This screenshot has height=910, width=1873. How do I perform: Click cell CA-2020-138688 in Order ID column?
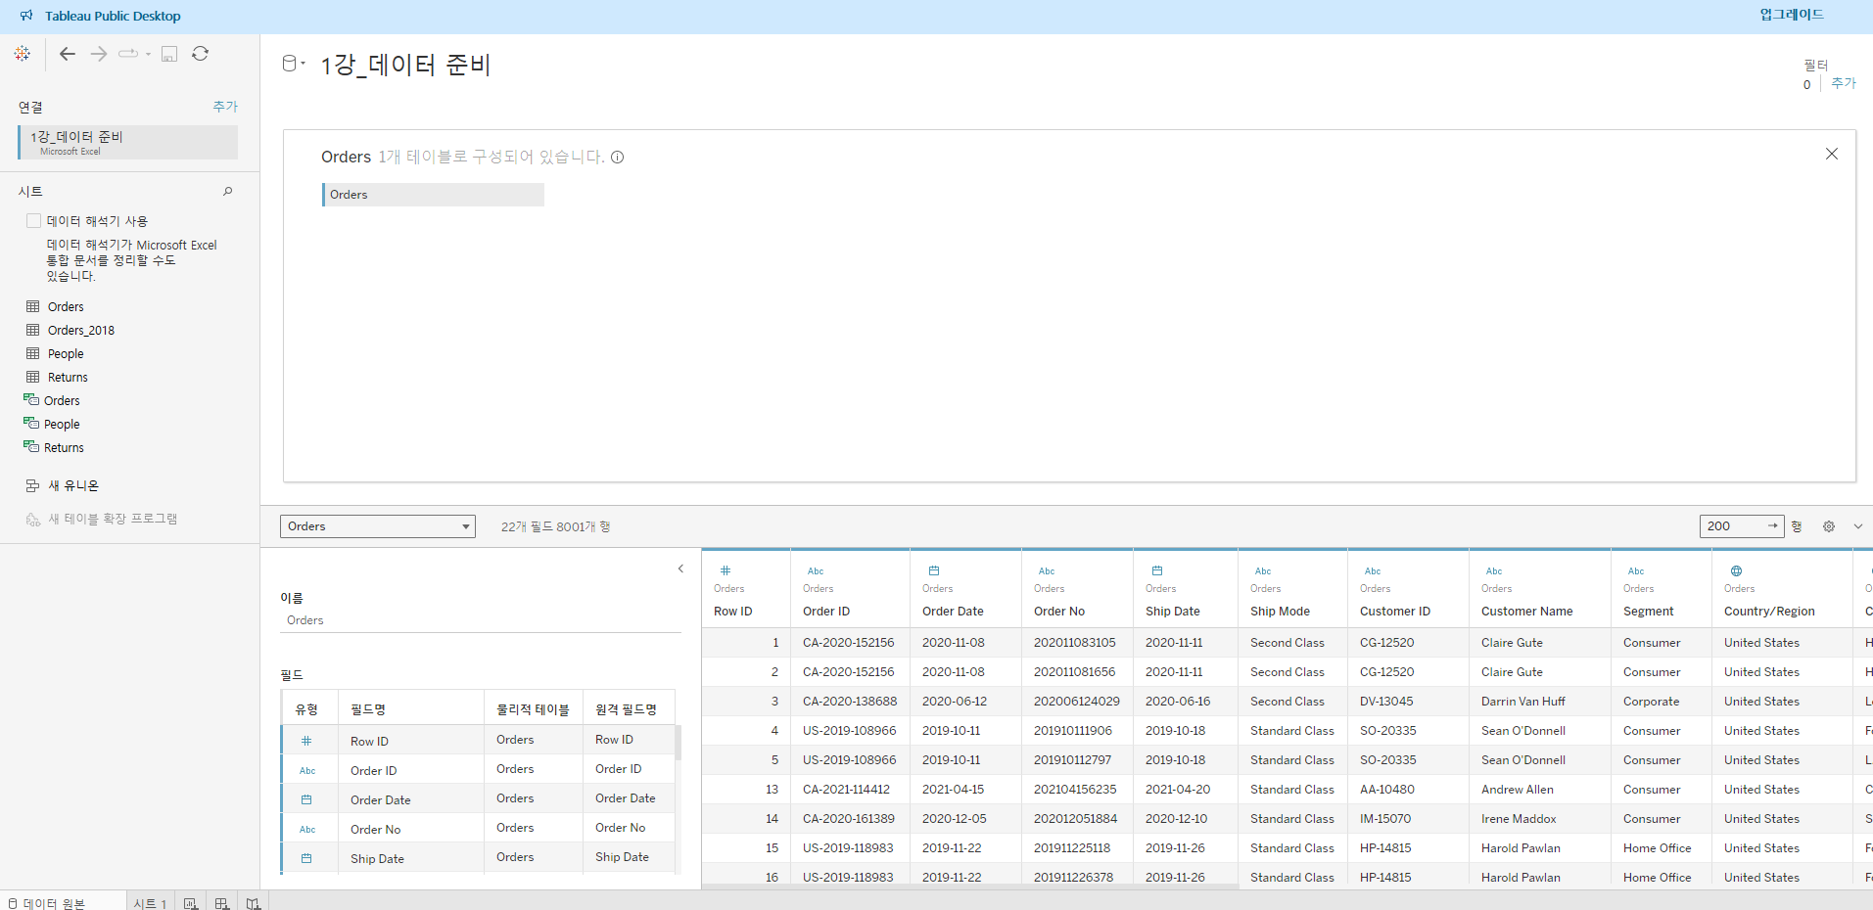click(x=848, y=702)
